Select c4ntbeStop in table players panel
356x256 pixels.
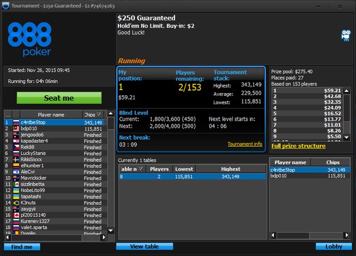pos(310,170)
